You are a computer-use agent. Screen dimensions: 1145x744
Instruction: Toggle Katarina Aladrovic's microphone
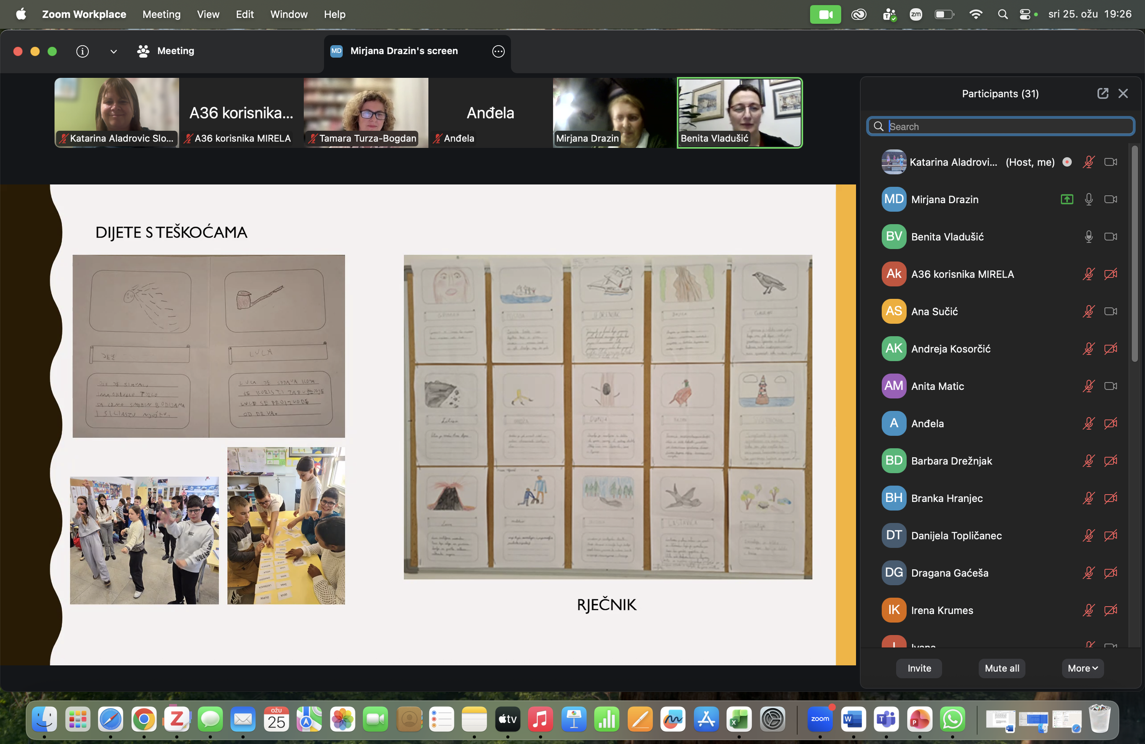[1089, 162]
